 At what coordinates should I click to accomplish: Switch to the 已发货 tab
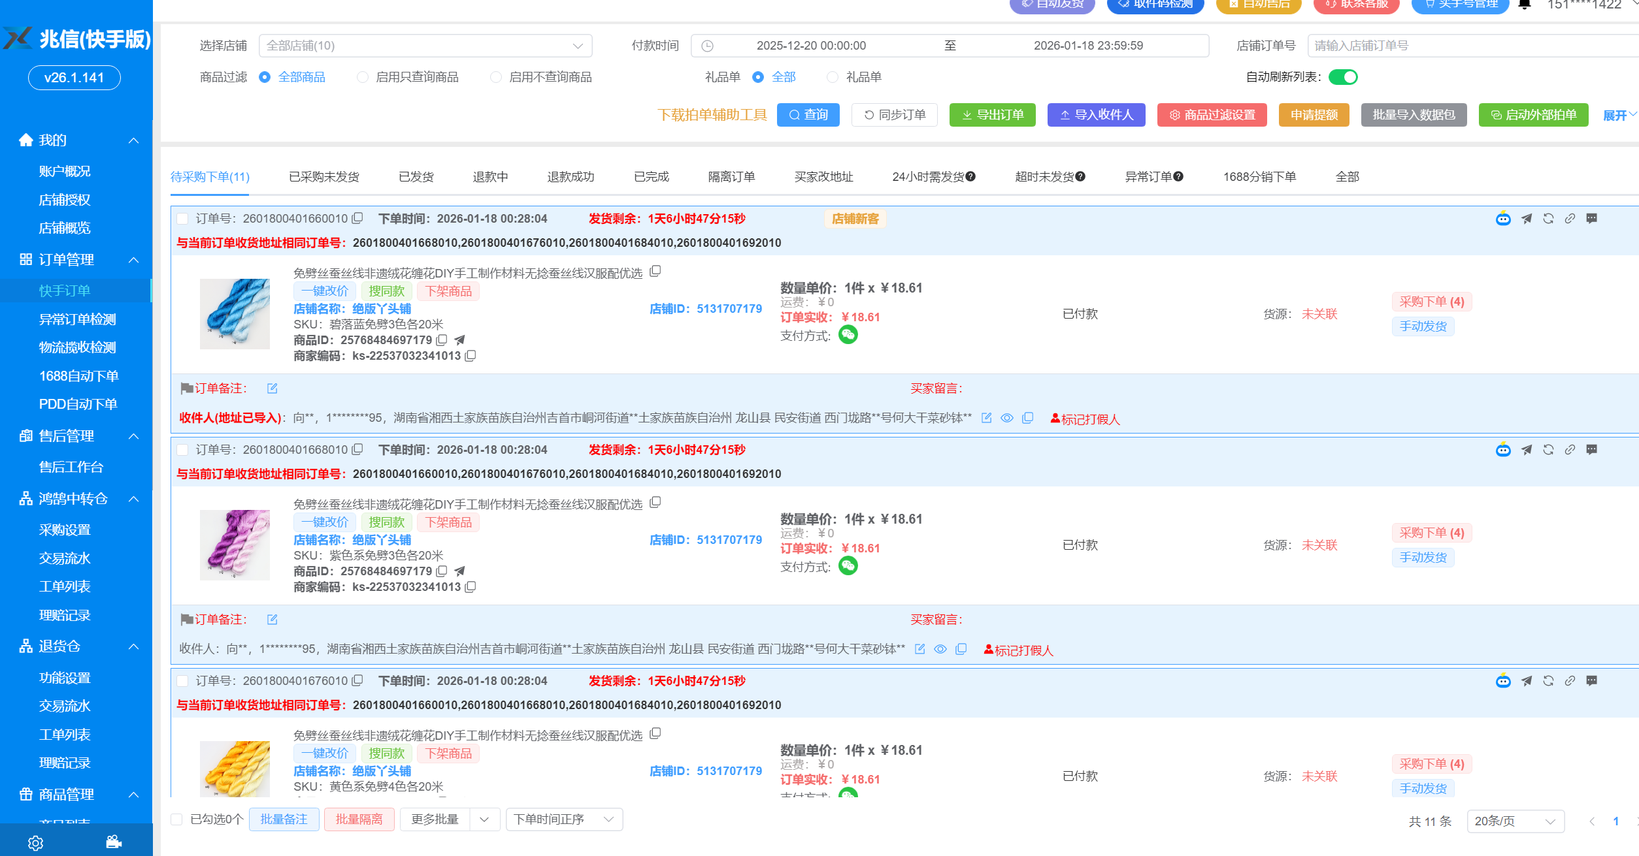(x=416, y=176)
